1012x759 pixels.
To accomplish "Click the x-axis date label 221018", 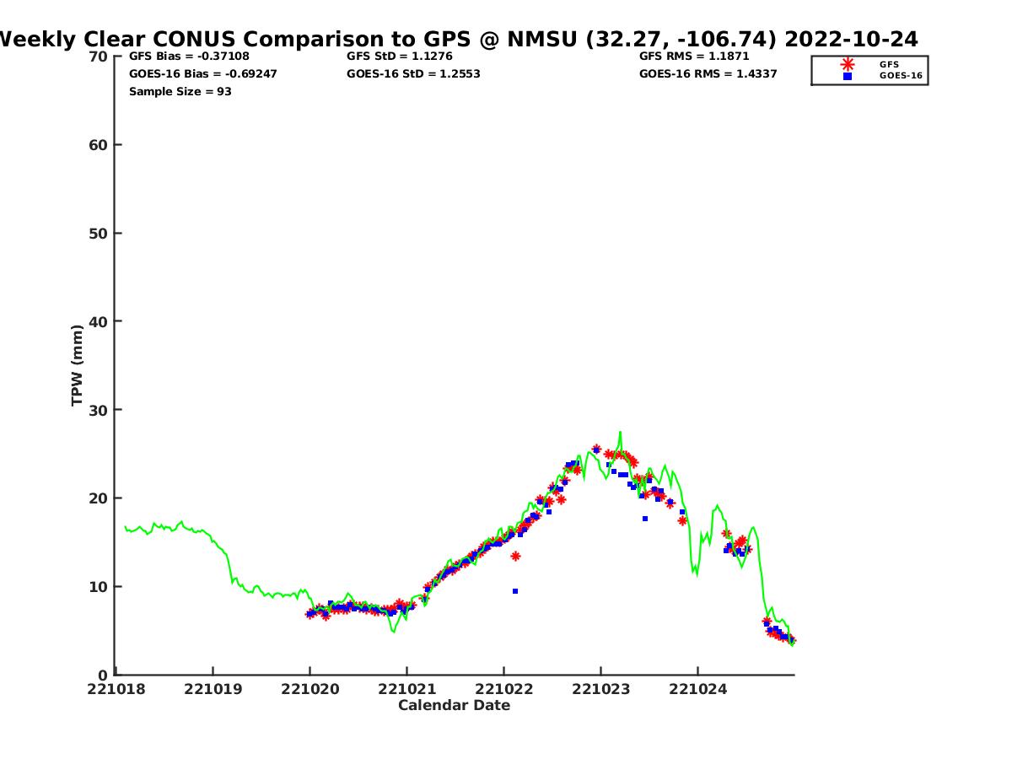I will click(116, 689).
